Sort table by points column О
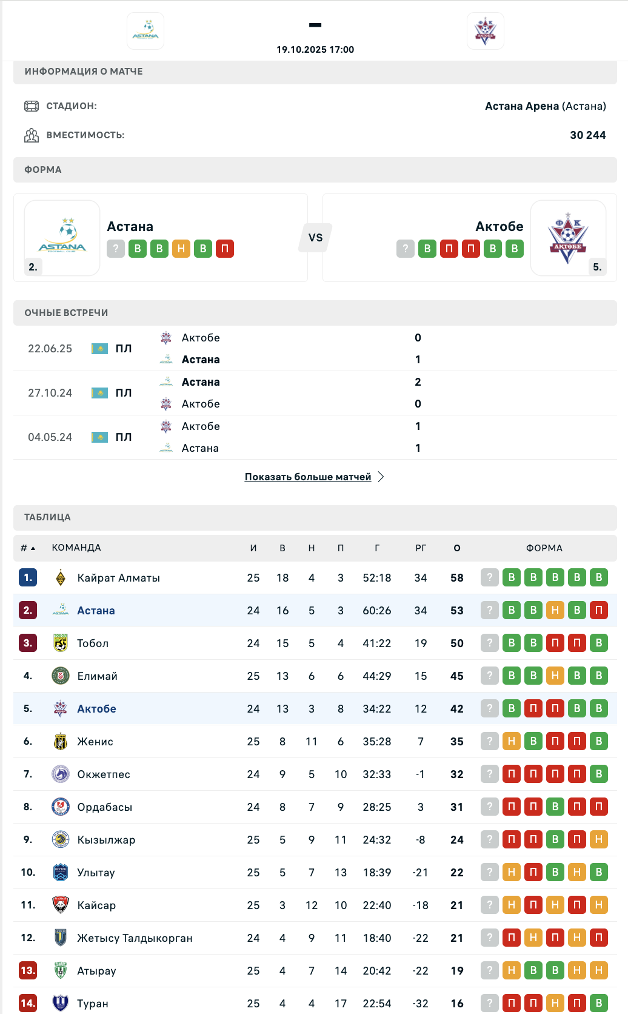This screenshot has width=628, height=1014. (x=457, y=548)
